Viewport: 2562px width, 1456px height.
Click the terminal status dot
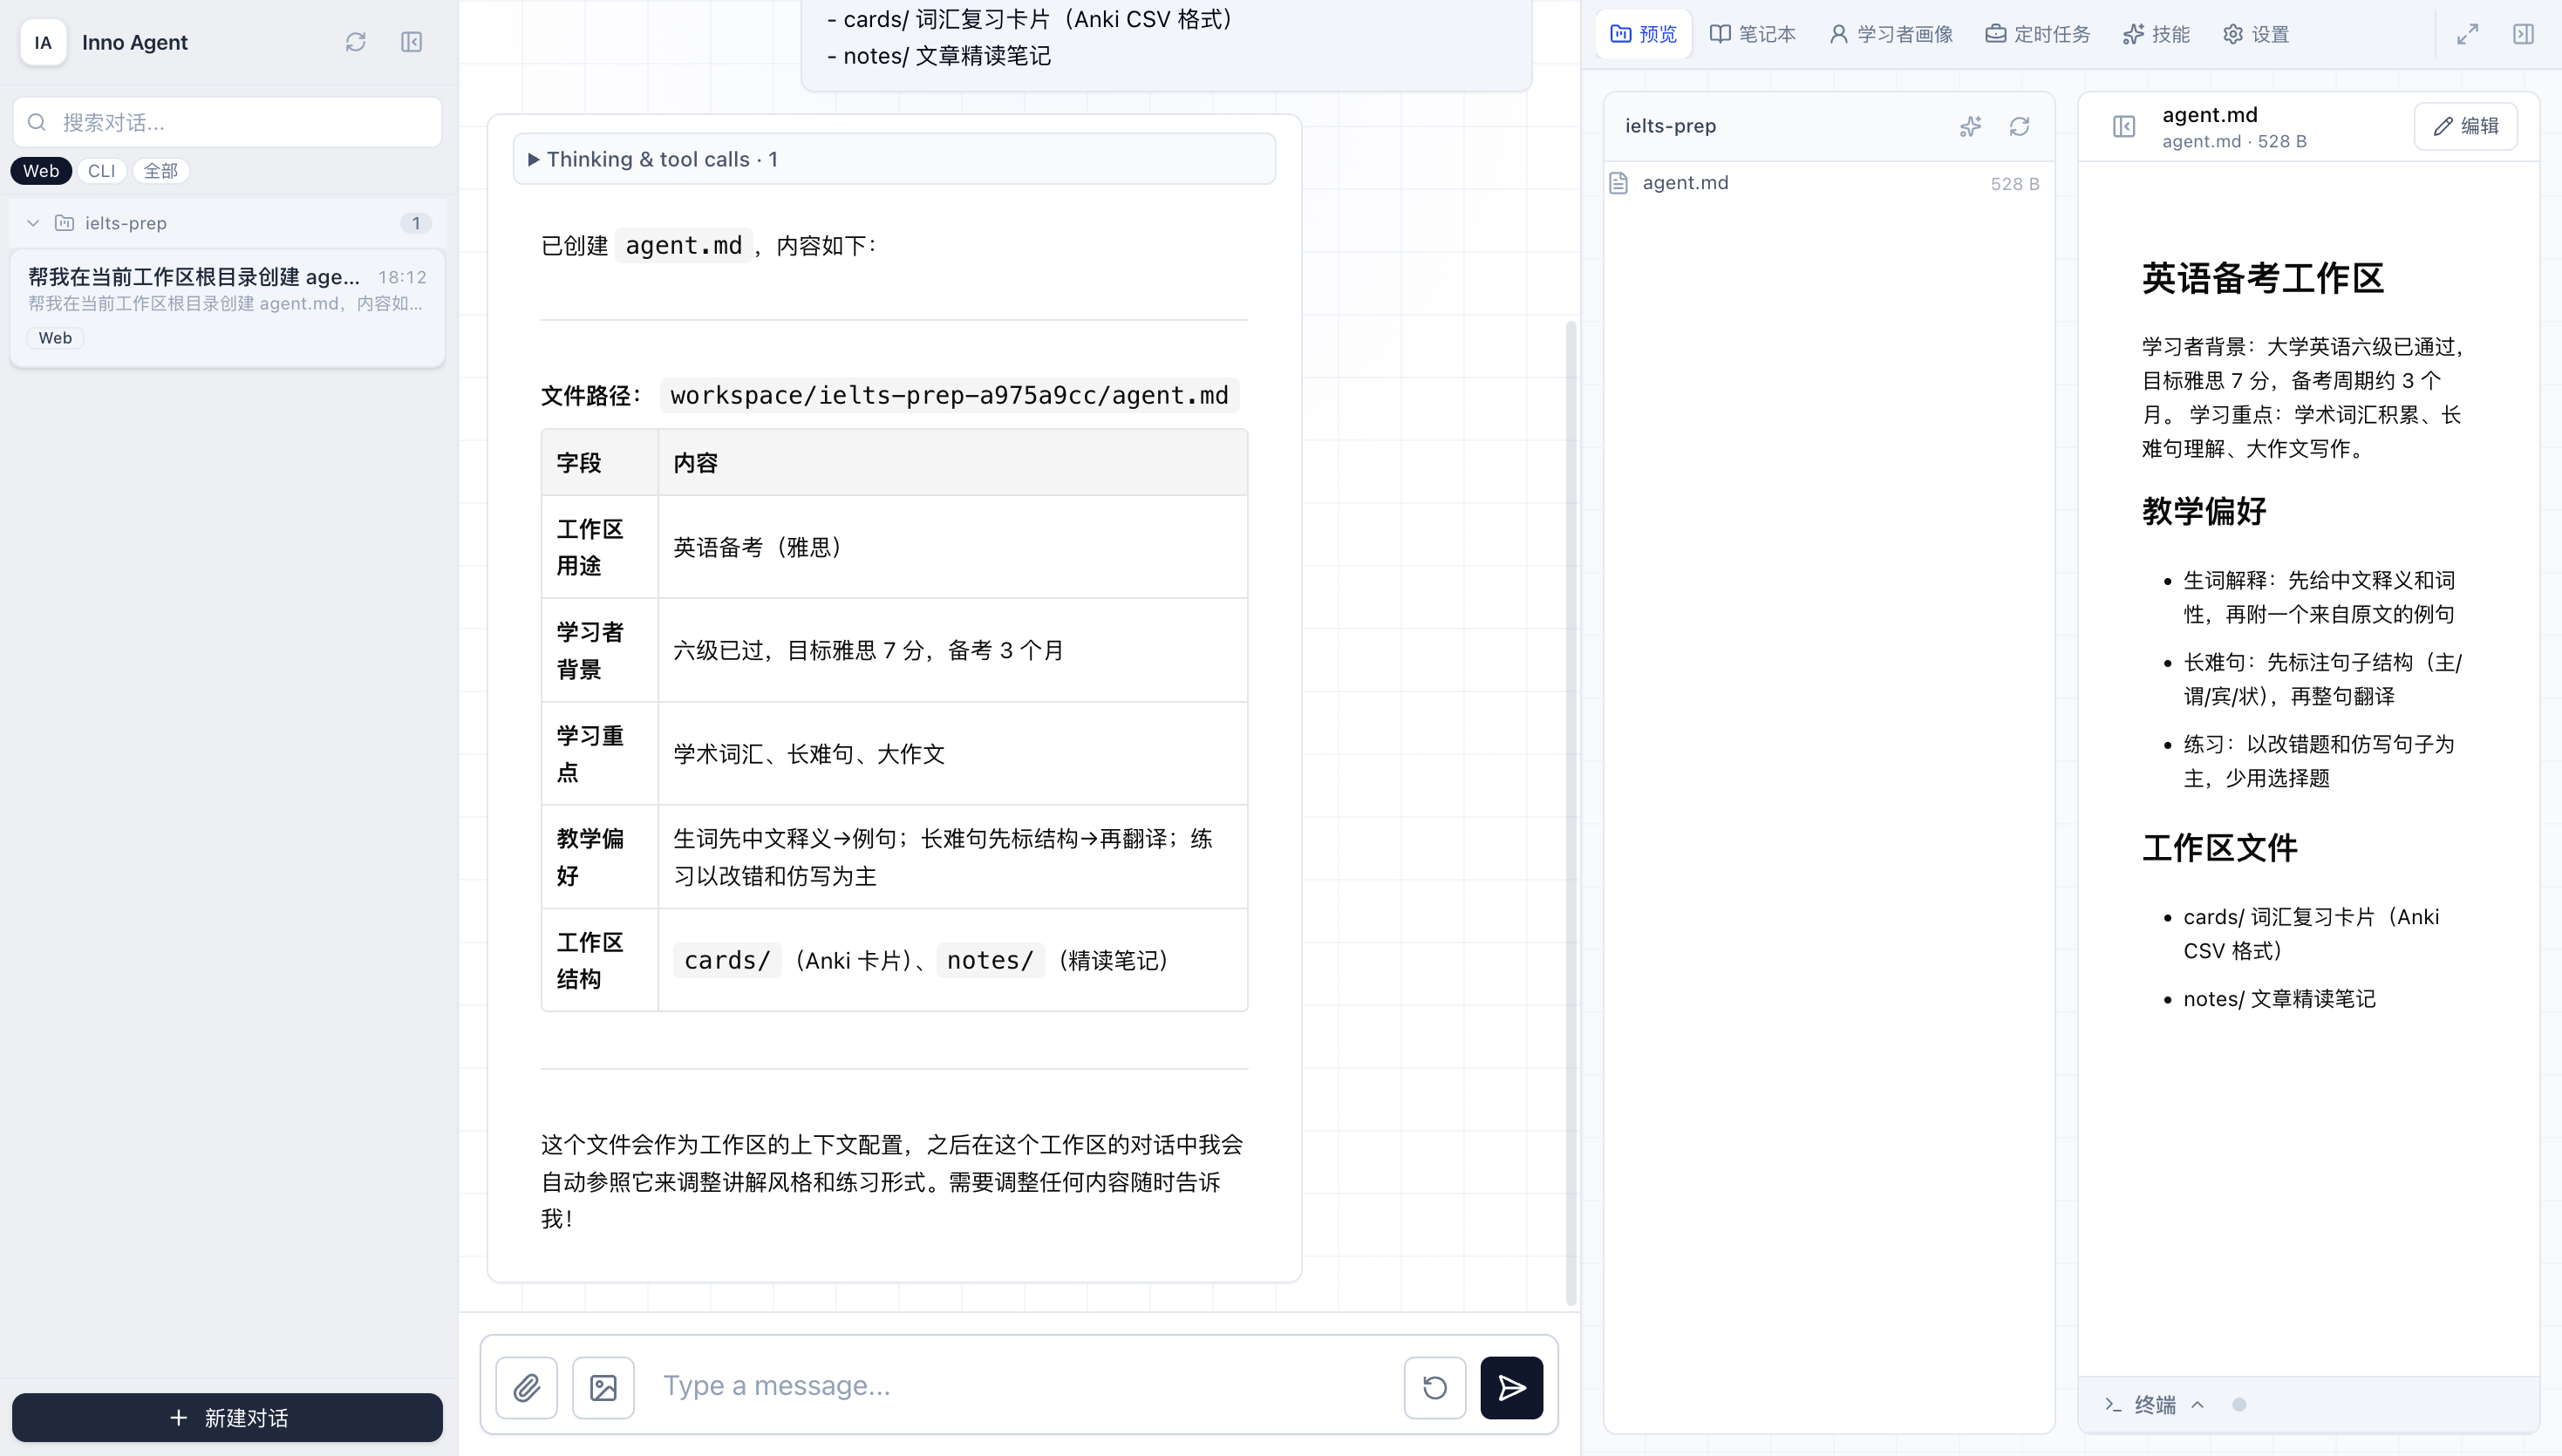2239,1404
